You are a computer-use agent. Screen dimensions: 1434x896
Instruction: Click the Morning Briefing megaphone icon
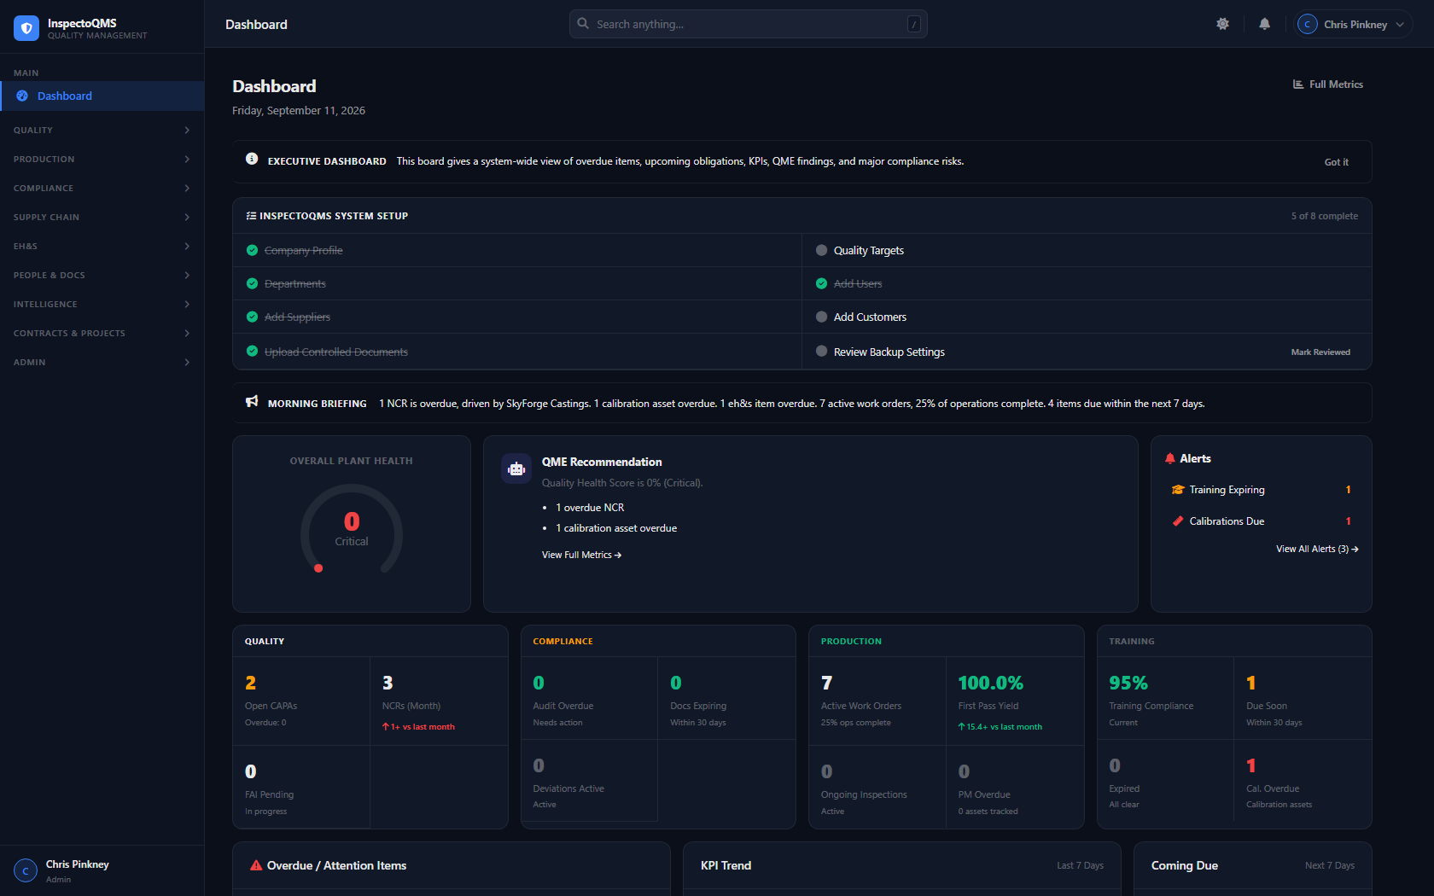(x=252, y=401)
